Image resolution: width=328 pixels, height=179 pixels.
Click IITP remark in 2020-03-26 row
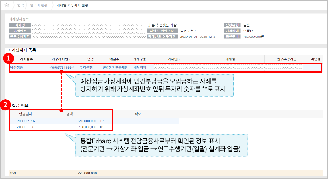(101, 127)
